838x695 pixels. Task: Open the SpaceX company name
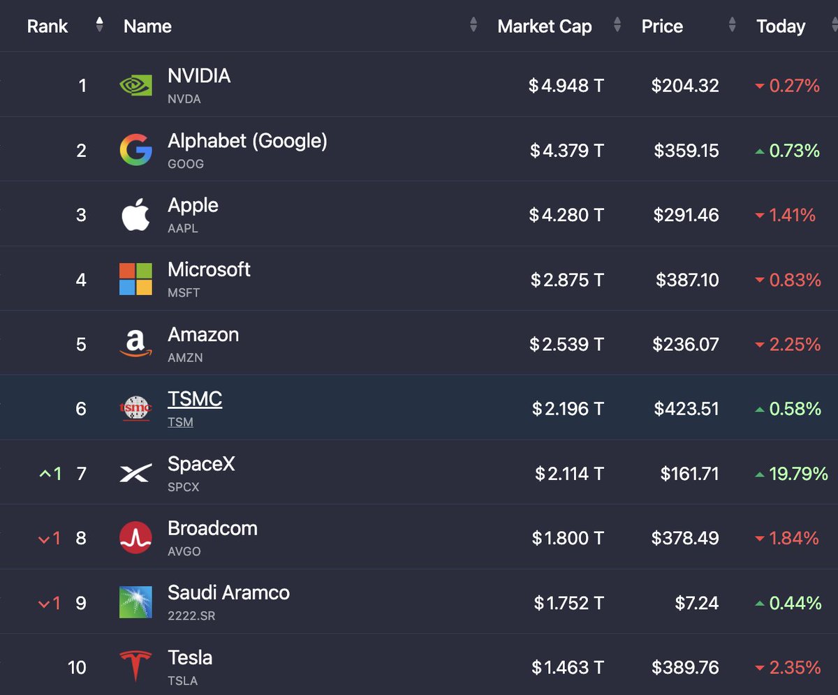click(x=201, y=463)
